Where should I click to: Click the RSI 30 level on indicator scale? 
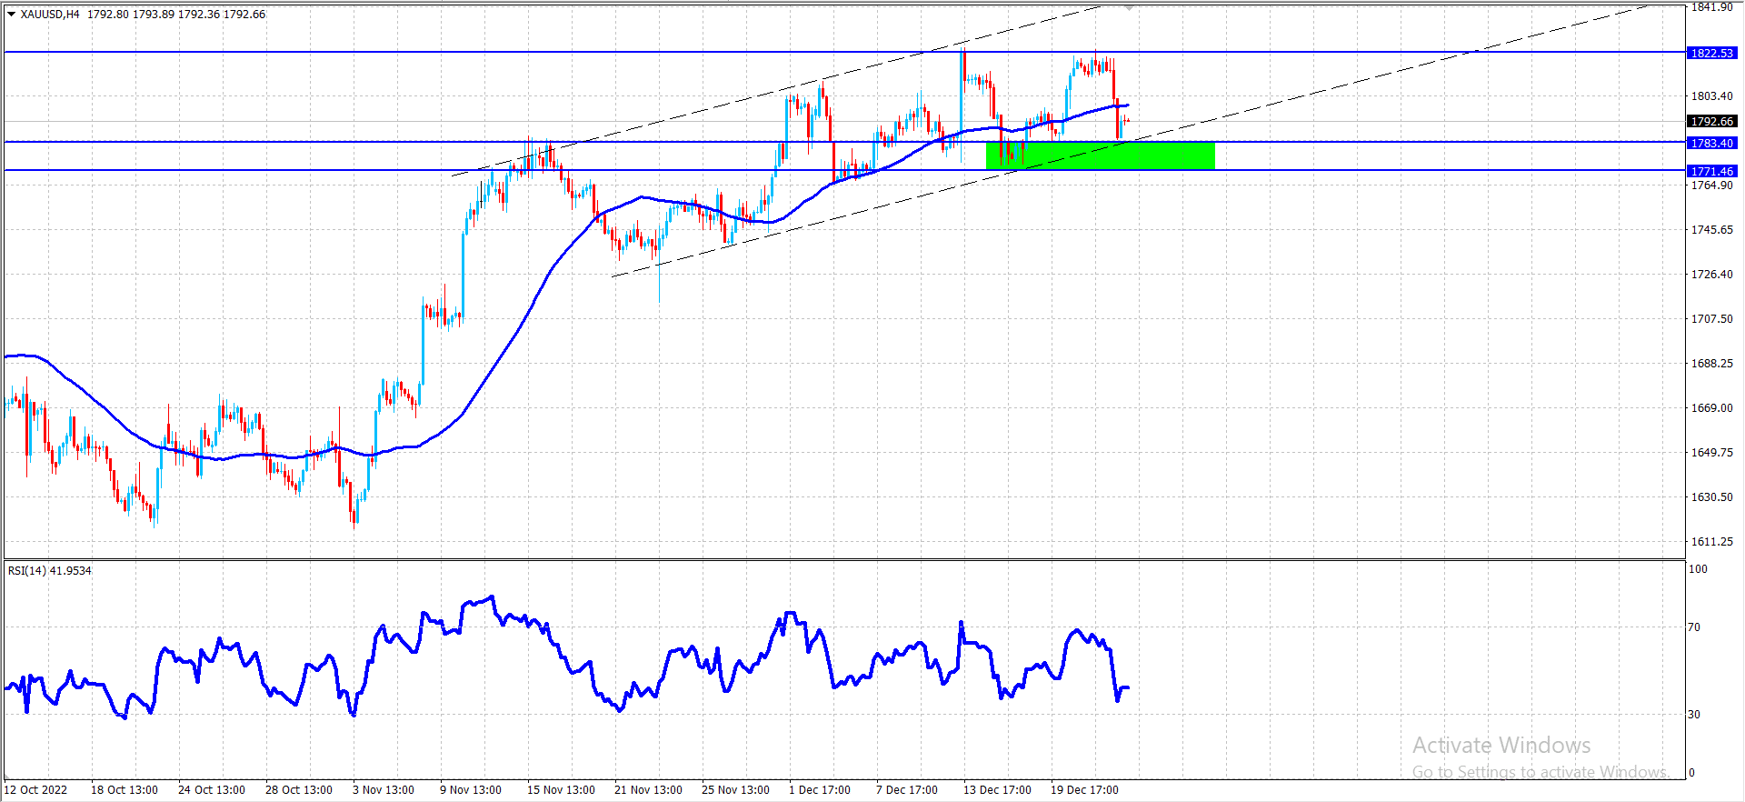(x=1694, y=714)
